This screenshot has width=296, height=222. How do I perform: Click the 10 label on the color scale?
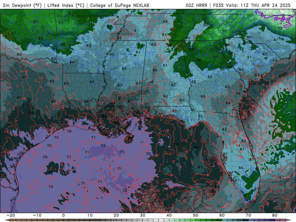click(x=90, y=215)
